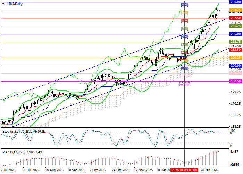Select the [8/8] Murrey level label

pos(185,5)
